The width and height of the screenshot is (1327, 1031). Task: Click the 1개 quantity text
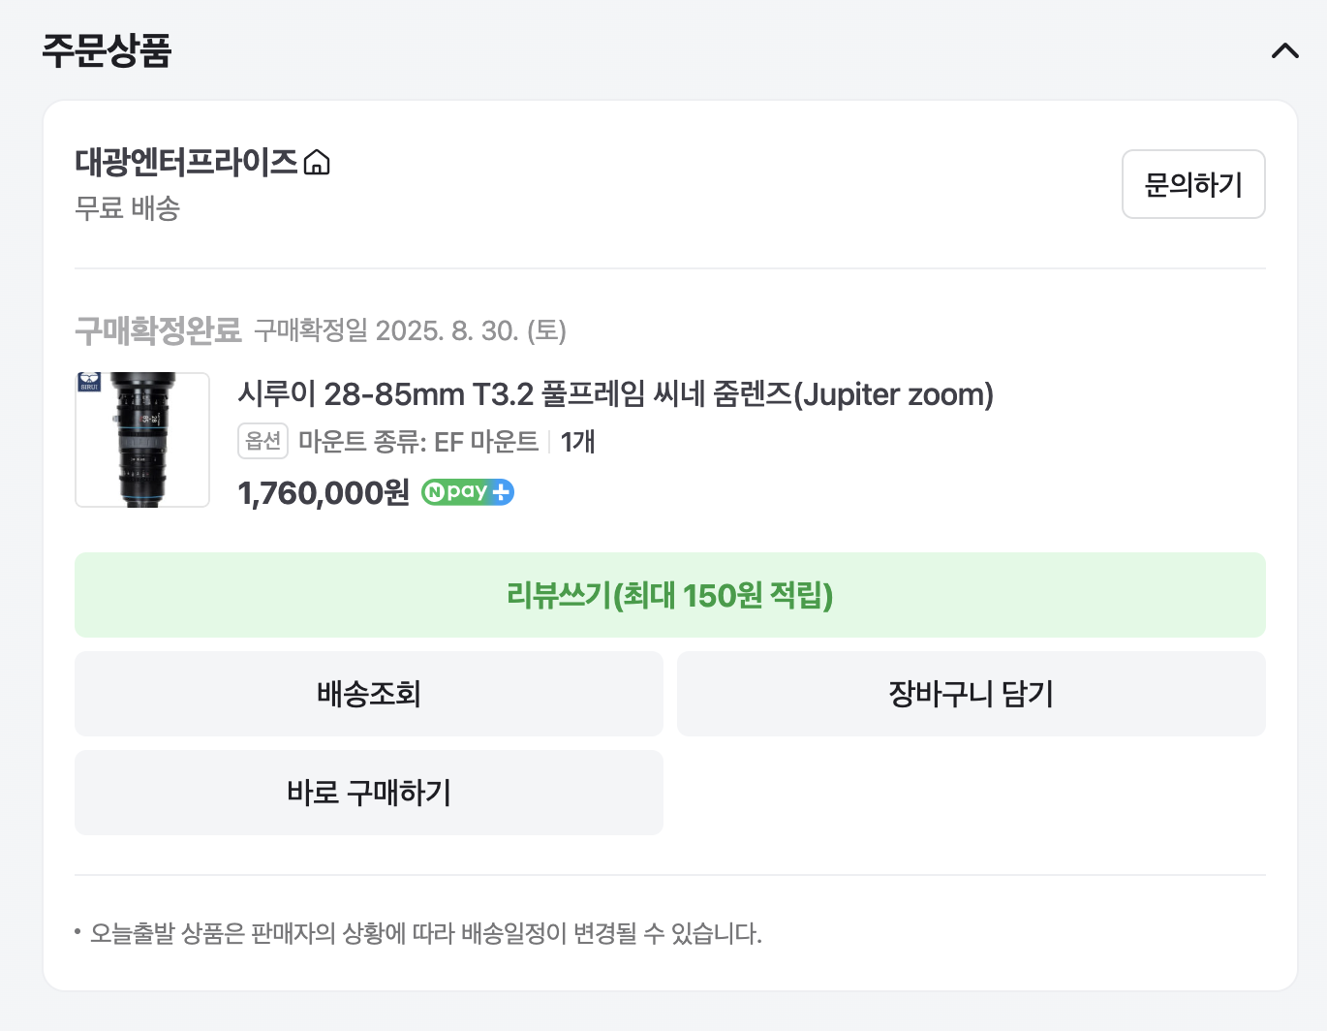[577, 442]
